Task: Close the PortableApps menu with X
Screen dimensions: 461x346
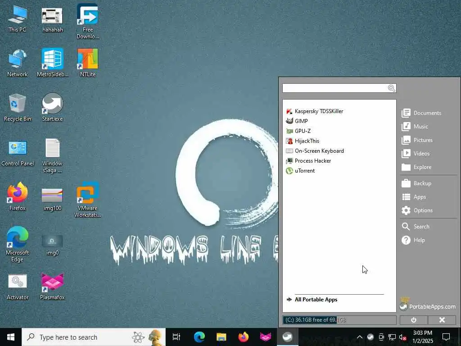Action: [442, 320]
